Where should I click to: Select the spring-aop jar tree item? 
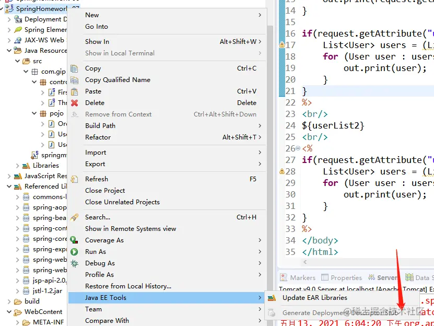point(50,207)
